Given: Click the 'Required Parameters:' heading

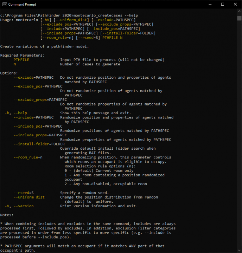Looking at the screenshot, I should click(22, 56).
